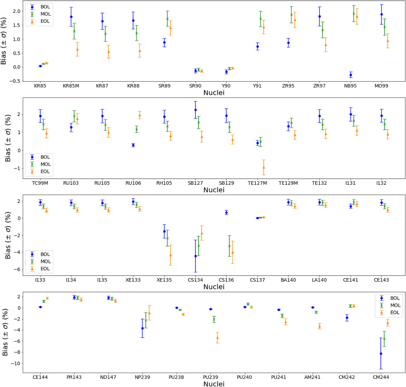Click the PU239 tick label
This screenshot has height=387, width=406.
point(210,377)
